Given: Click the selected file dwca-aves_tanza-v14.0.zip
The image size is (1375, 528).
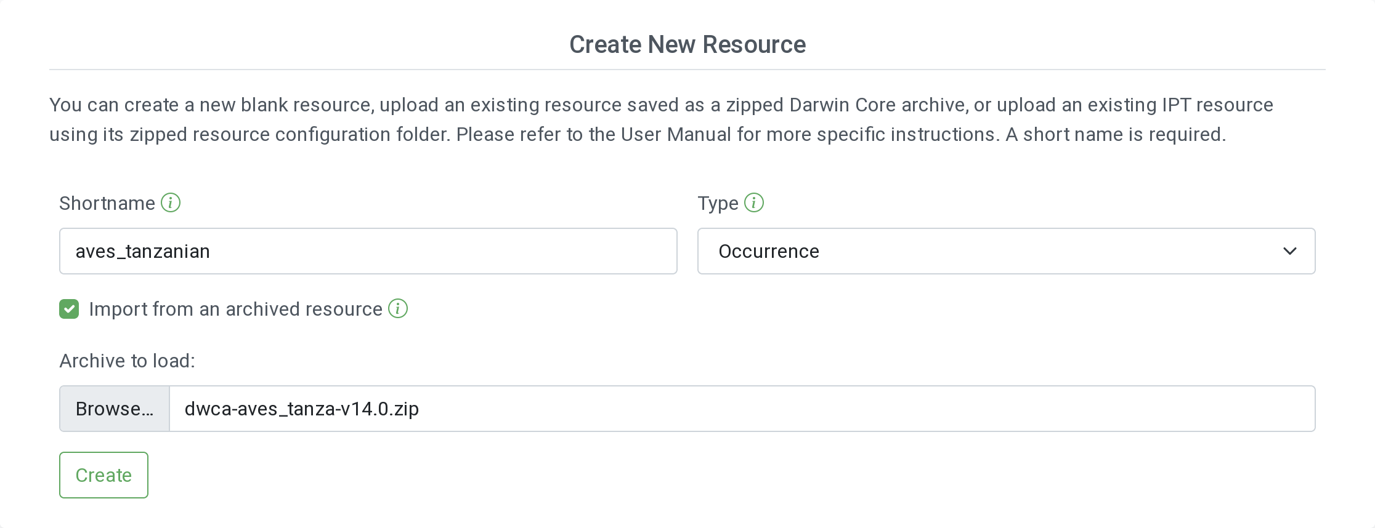Looking at the screenshot, I should click(302, 409).
